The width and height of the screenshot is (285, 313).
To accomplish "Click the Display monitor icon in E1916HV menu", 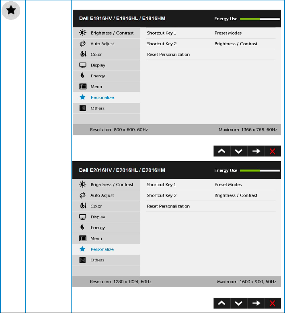I will pos(83,65).
